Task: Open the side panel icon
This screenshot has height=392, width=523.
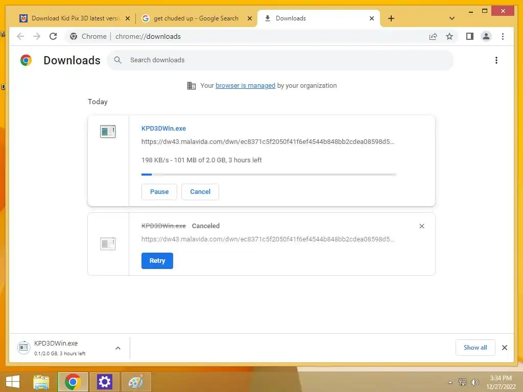Action: coord(470,36)
